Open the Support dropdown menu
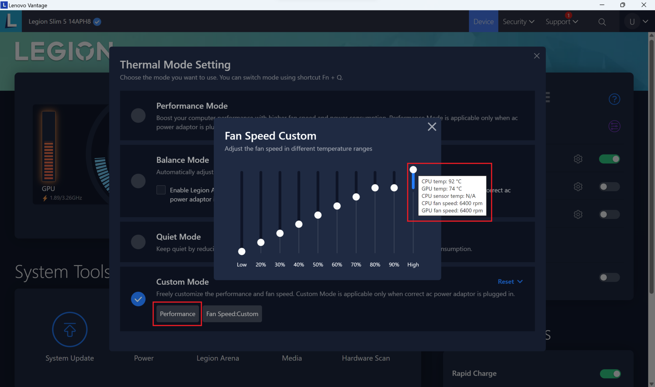 (x=561, y=22)
